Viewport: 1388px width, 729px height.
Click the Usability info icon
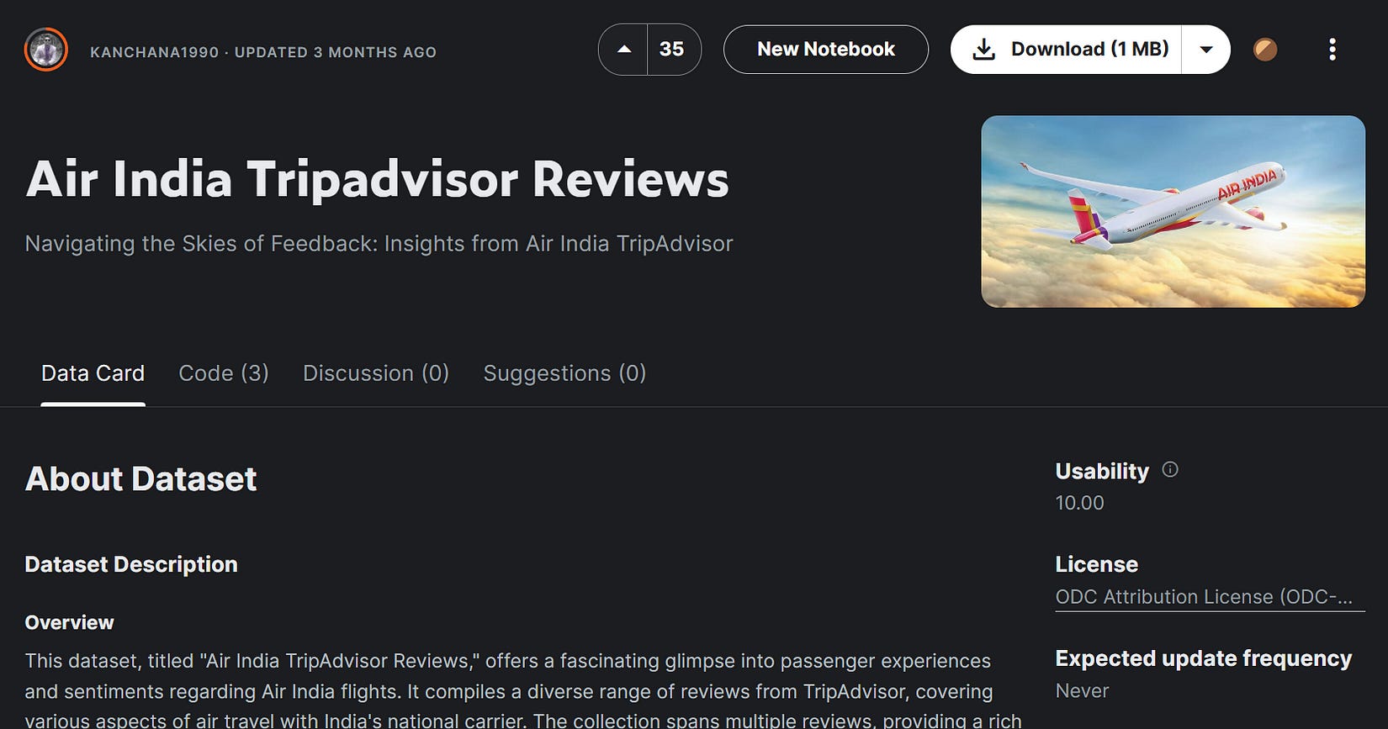pos(1170,470)
